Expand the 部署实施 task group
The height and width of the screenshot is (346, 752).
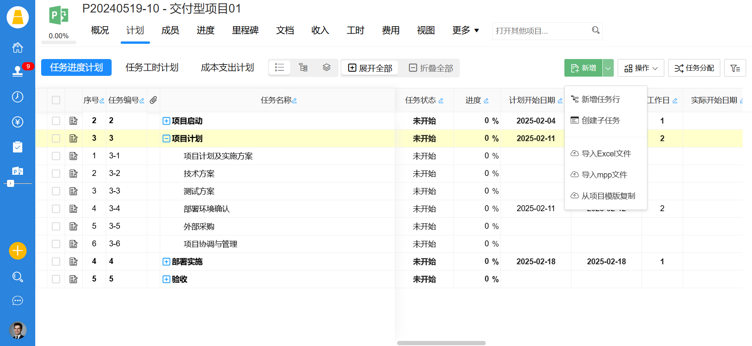[166, 262]
